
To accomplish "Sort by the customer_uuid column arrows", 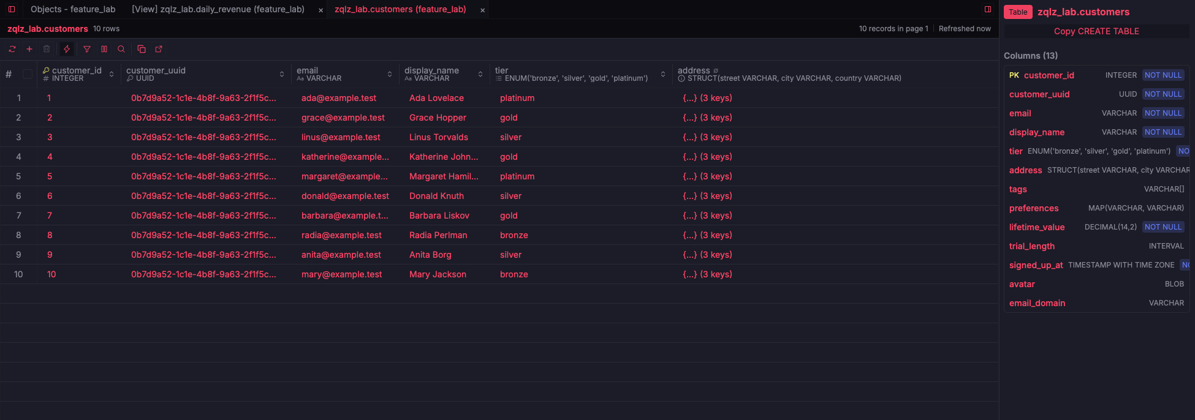I will pos(282,74).
